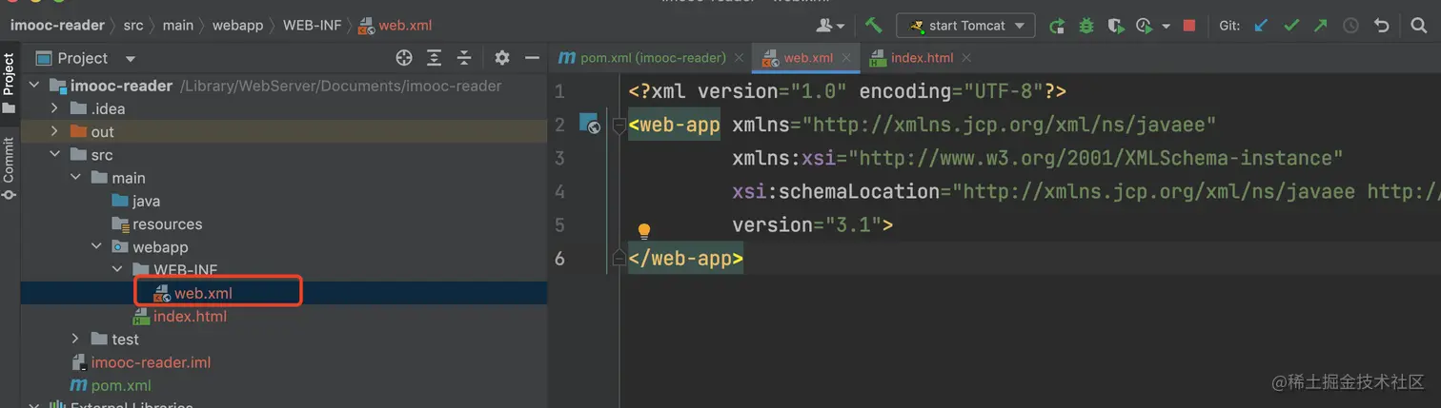Collapse the main folder arrow

tap(76, 178)
